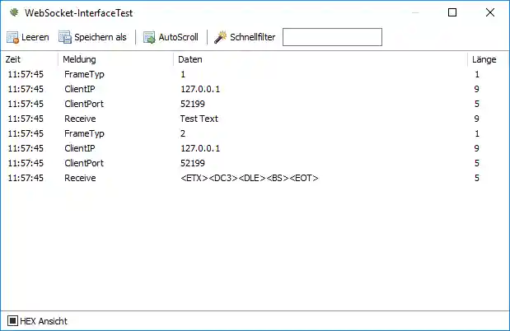The height and width of the screenshot is (331, 510).
Task: Close the WebSocket-InterfaceTest window
Action: (490, 12)
